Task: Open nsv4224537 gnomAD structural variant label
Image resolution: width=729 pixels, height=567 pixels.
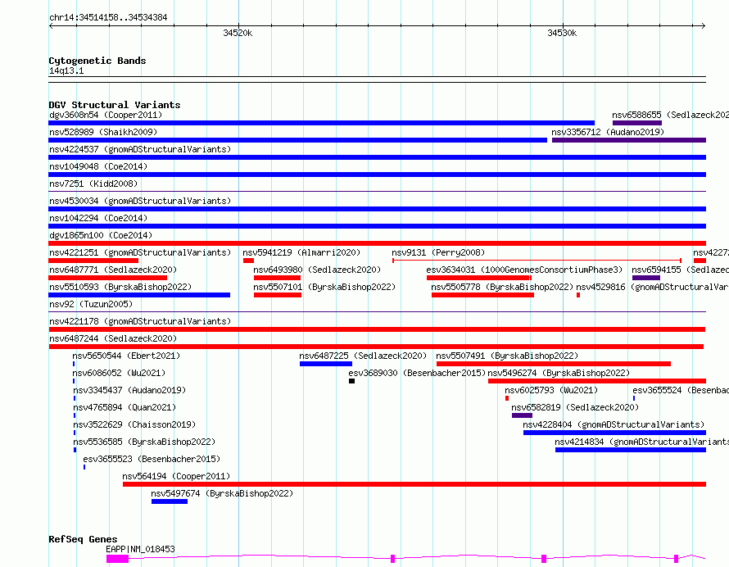Action: (x=140, y=149)
